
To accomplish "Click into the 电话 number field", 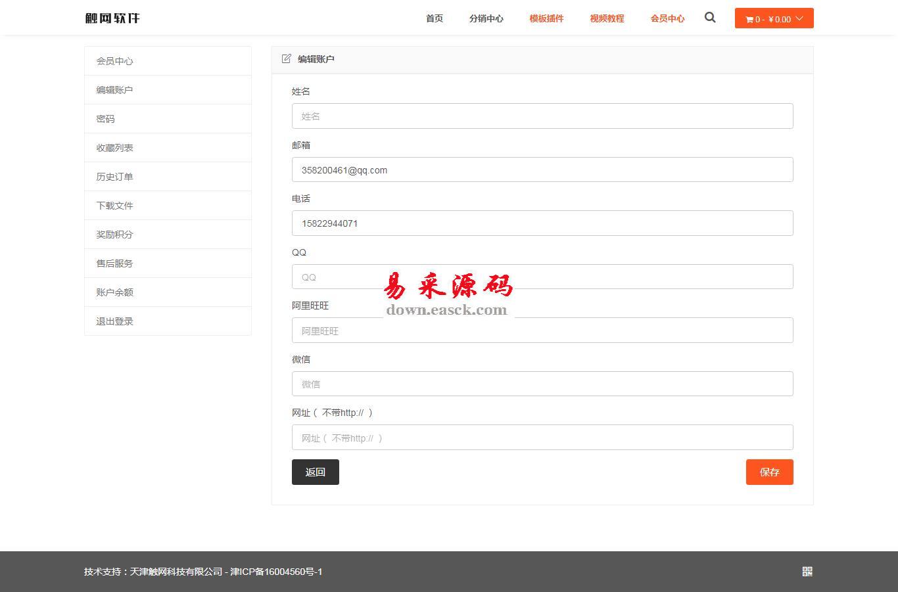I will point(542,223).
